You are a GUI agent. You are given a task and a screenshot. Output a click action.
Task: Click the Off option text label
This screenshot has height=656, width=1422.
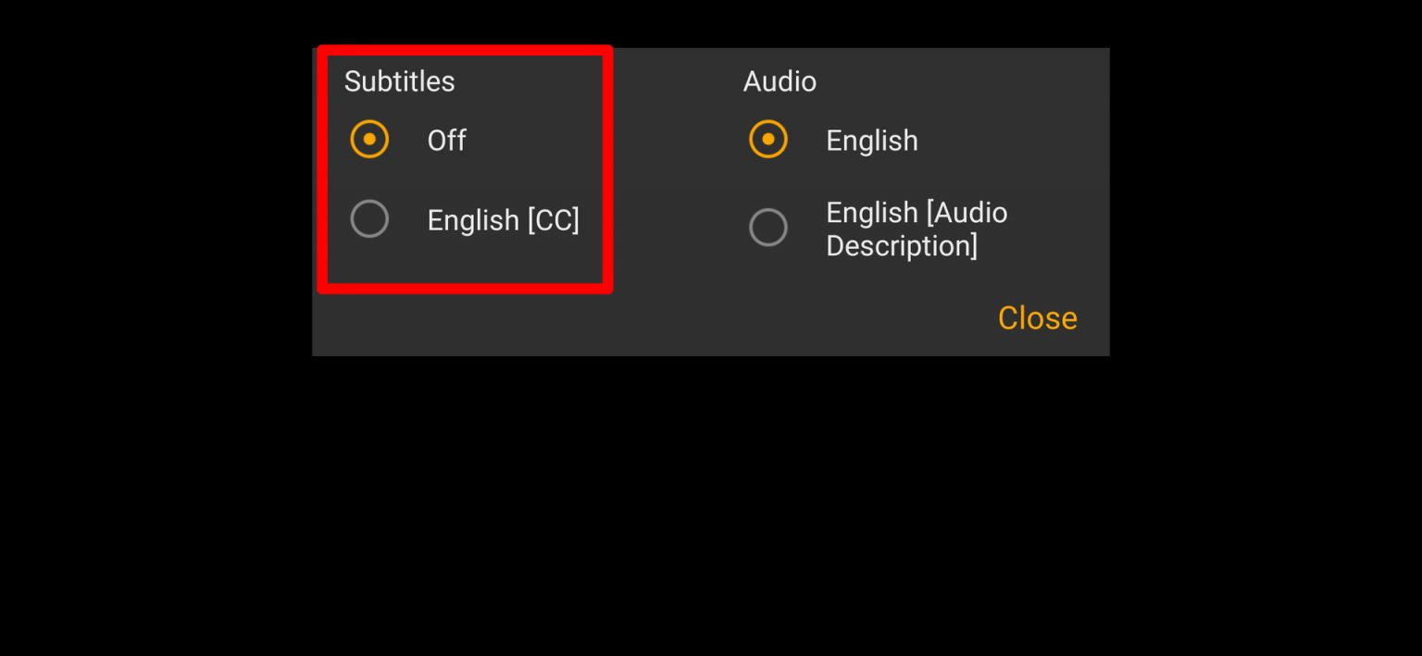[446, 140]
